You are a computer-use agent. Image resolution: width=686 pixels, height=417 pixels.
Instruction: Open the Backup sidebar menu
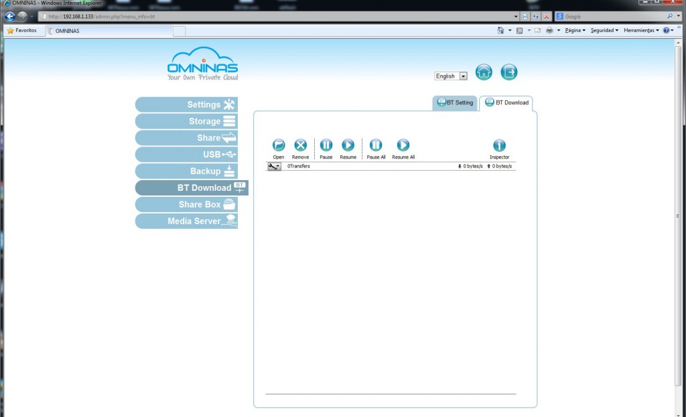point(186,171)
